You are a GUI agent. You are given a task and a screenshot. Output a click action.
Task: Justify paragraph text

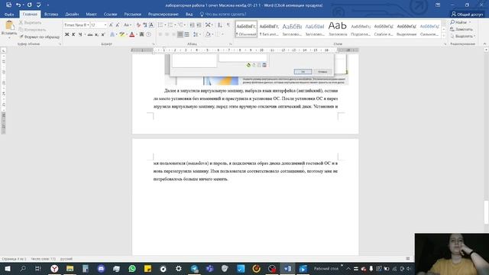(180, 34)
